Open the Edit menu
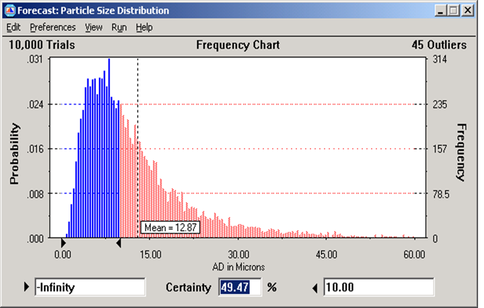484x308 pixels. (x=13, y=27)
